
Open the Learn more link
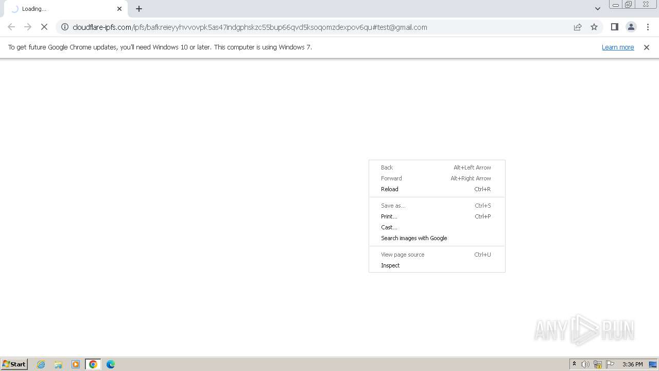pos(618,47)
